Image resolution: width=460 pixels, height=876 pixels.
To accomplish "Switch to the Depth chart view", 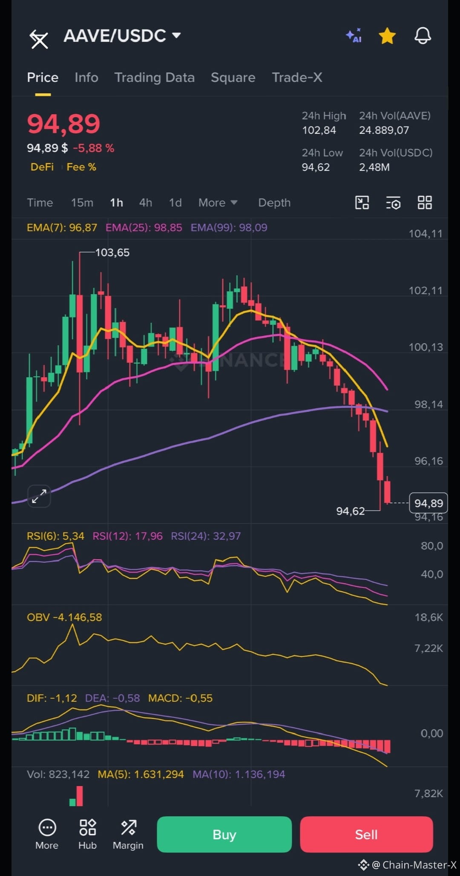I will pos(274,202).
